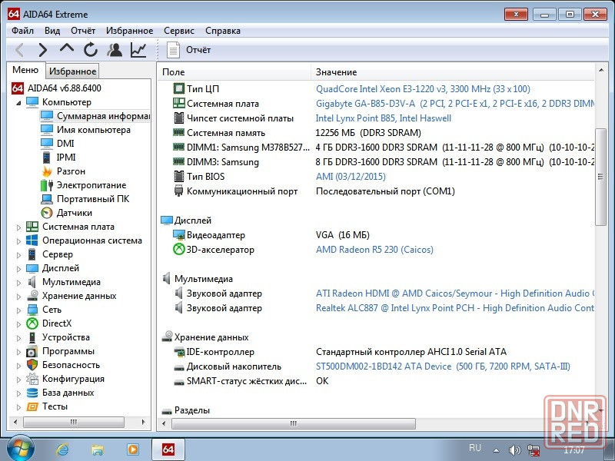Open the Избранное menu in menu bar
Screen dimensions: 615x461
(x=129, y=31)
